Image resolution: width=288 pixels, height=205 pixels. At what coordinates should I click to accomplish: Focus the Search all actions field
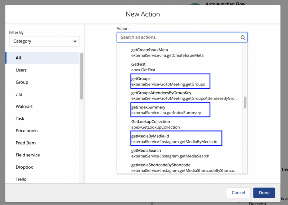[182, 37]
